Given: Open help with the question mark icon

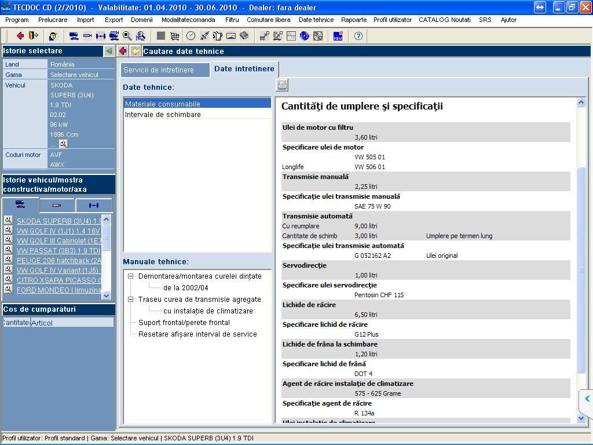Looking at the screenshot, I should [x=358, y=36].
